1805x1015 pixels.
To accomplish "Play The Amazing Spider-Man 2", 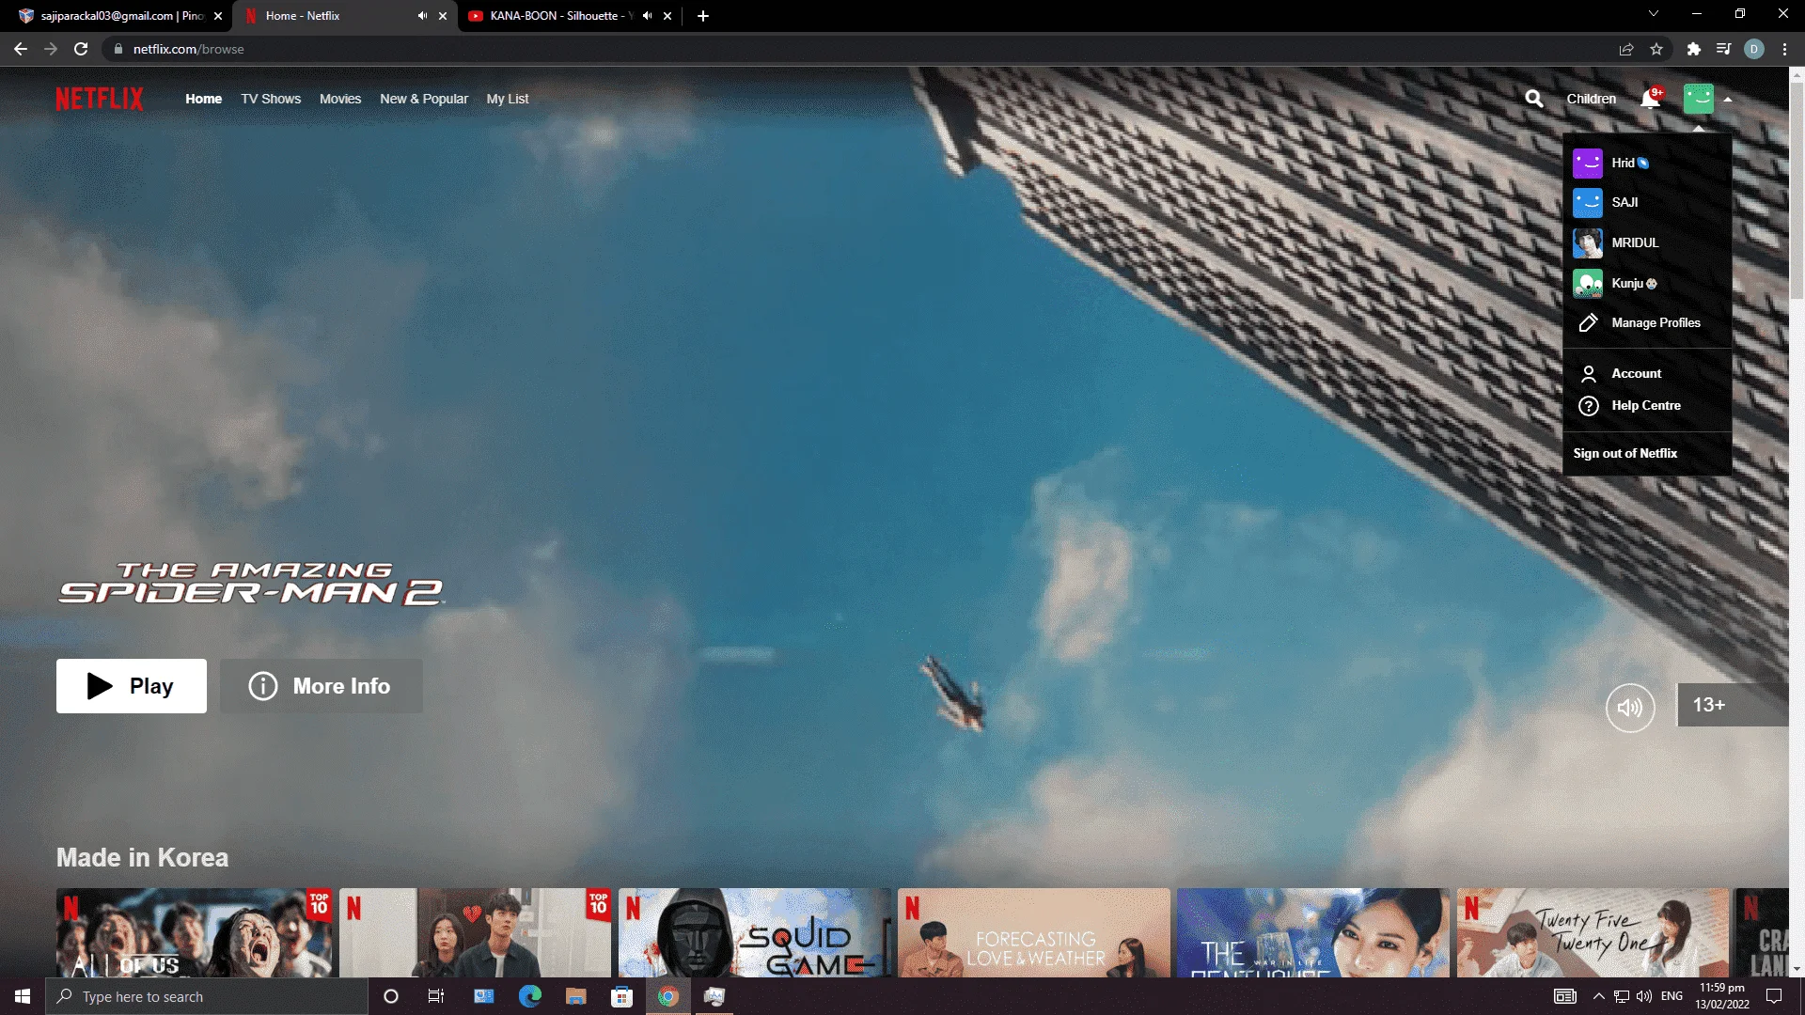I will coord(132,686).
